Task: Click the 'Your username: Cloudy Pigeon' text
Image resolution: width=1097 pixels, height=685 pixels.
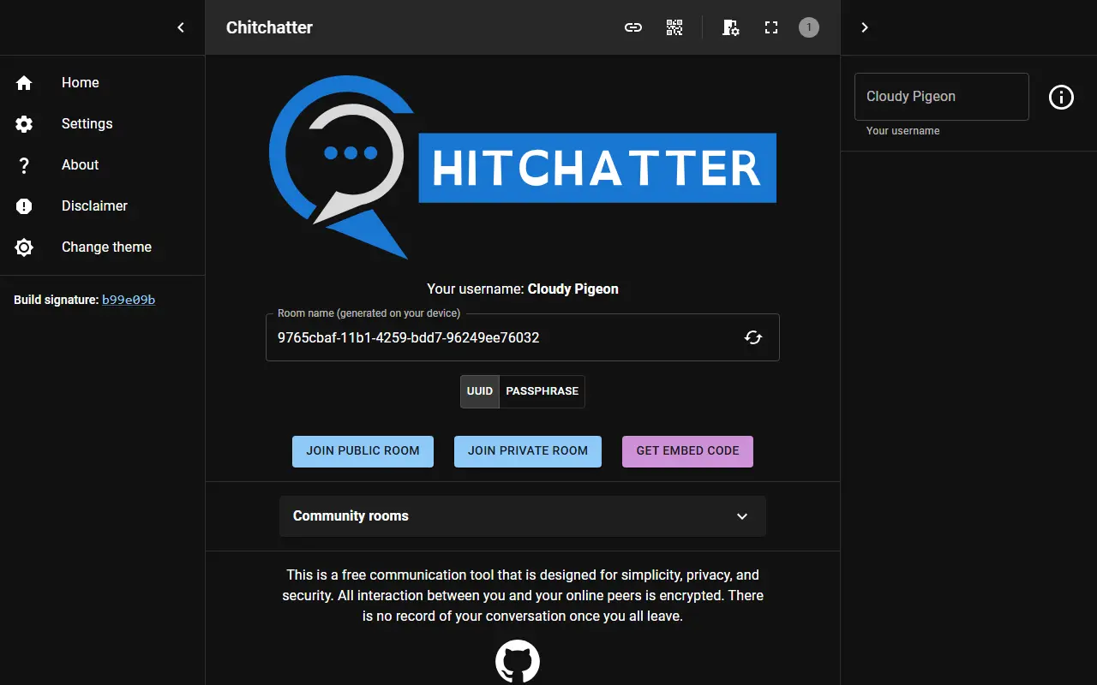Action: click(523, 289)
